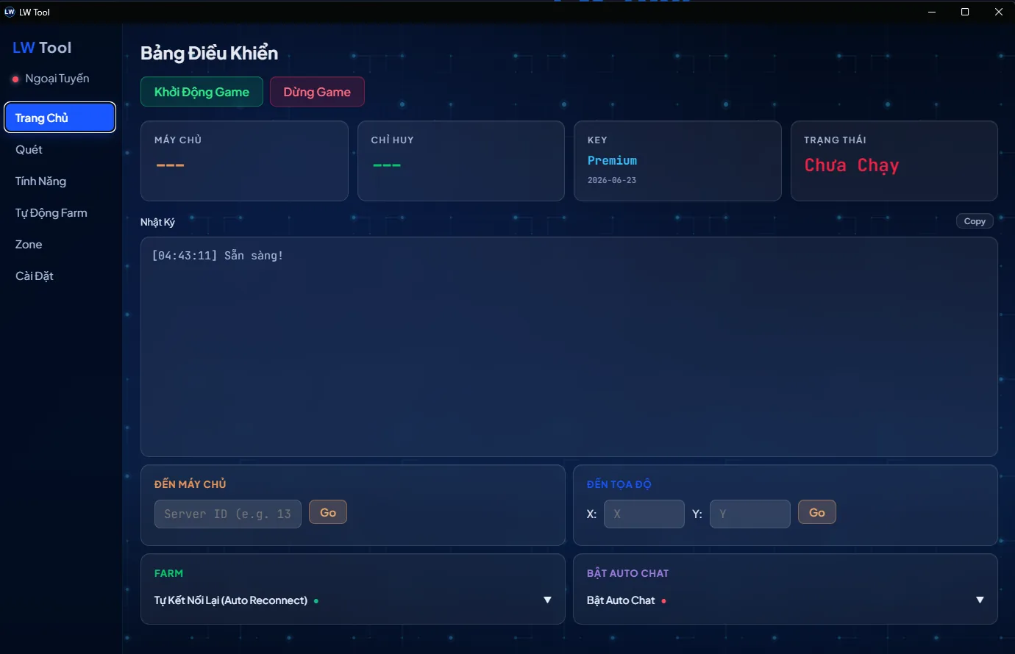Click Go in Đến Máy Chủ panel
The width and height of the screenshot is (1015, 654).
click(328, 512)
